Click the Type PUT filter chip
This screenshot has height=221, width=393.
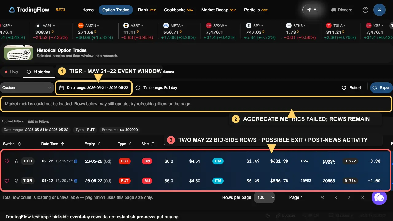[x=85, y=130]
